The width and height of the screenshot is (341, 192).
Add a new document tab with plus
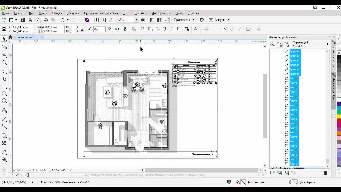[42, 37]
